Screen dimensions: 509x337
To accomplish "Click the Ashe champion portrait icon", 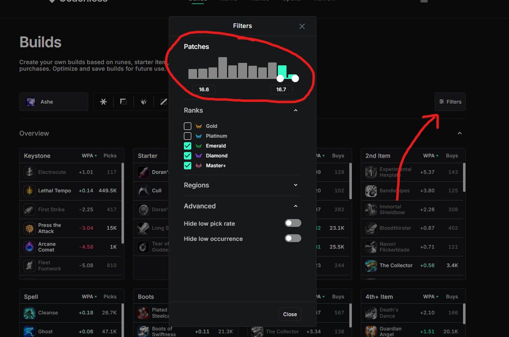I will 31,102.
